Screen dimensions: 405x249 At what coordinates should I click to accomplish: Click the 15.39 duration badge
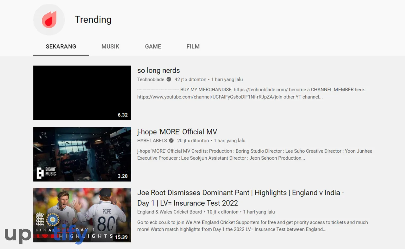pyautogui.click(x=121, y=237)
